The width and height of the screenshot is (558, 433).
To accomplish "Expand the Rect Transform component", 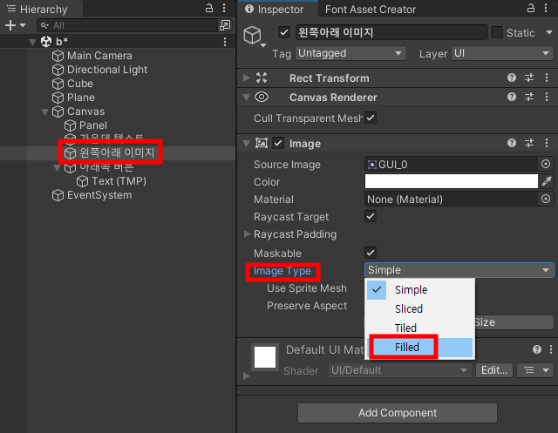I will (x=246, y=78).
